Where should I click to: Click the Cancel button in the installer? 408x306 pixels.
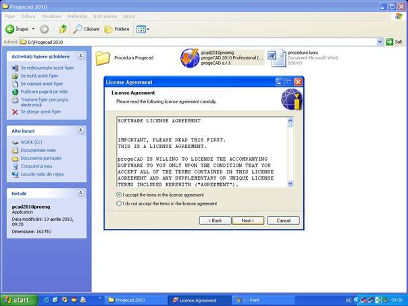(283, 220)
